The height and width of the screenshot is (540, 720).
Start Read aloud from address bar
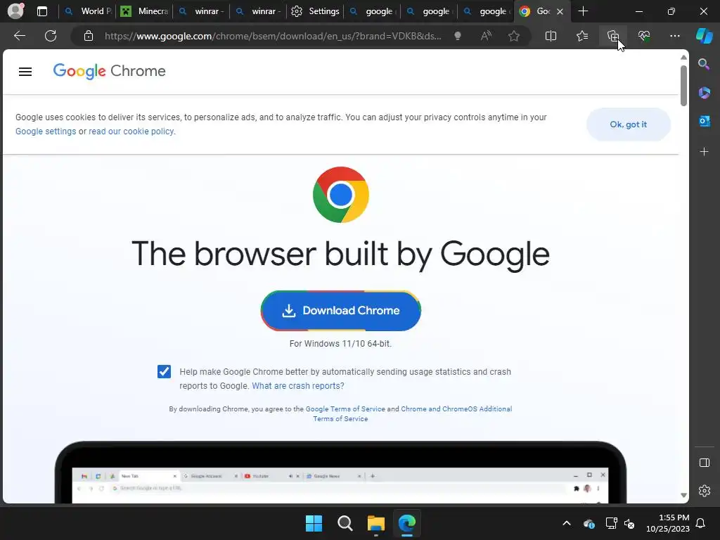pos(486,36)
